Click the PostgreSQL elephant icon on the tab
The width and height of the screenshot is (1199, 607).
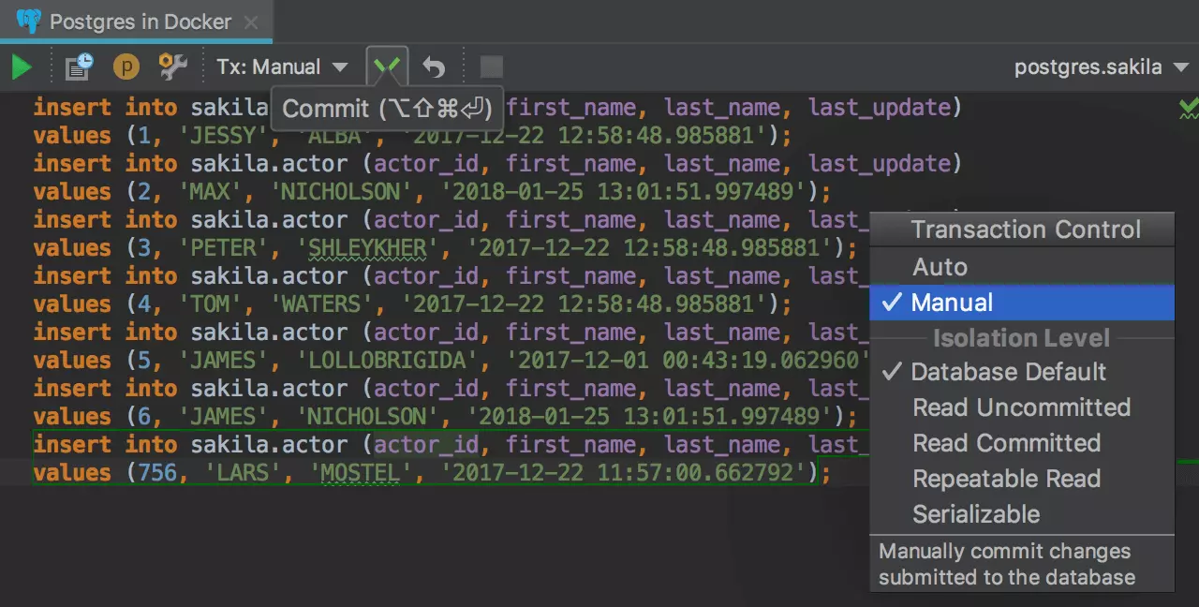[28, 22]
